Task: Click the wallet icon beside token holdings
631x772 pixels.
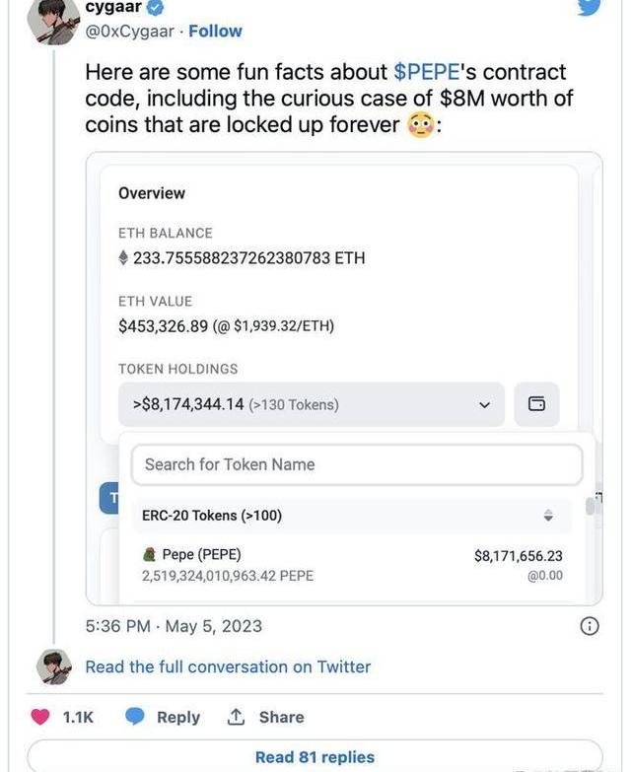Action: click(x=536, y=404)
